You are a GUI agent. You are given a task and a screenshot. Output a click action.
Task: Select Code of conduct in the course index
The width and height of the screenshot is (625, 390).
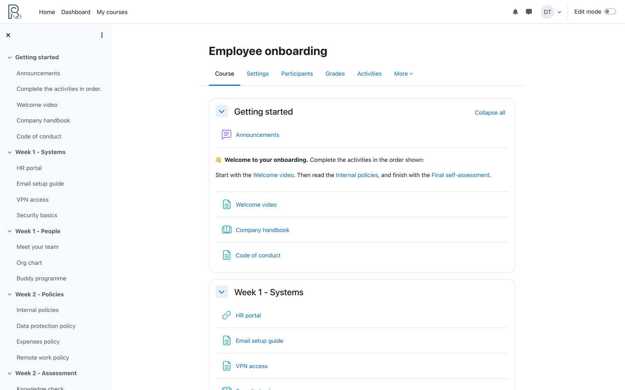39,136
